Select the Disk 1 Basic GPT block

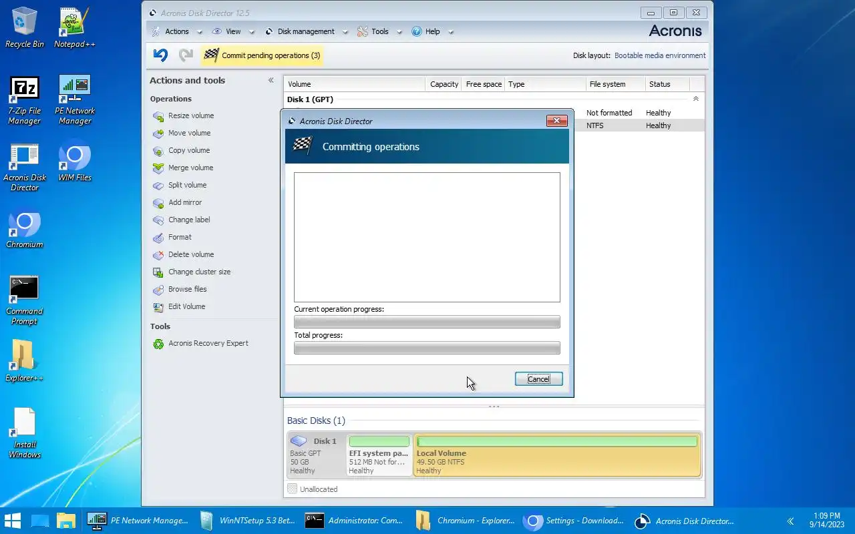point(317,455)
